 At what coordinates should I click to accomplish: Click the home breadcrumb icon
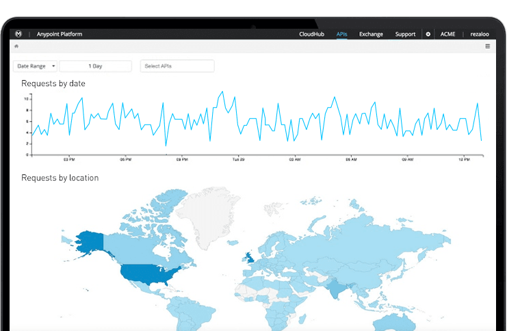[16, 47]
